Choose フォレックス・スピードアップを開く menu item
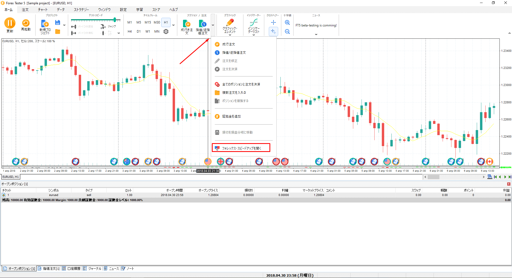Image resolution: width=512 pixels, height=278 pixels. [x=241, y=148]
